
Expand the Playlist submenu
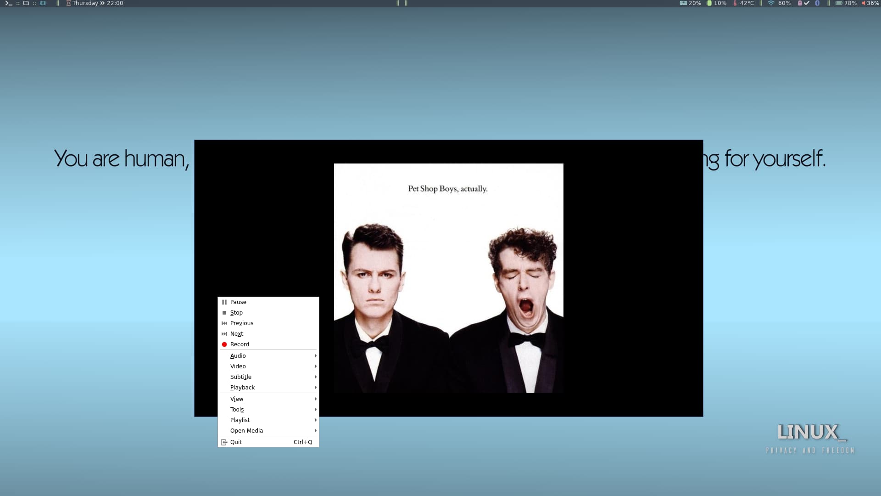(x=268, y=420)
